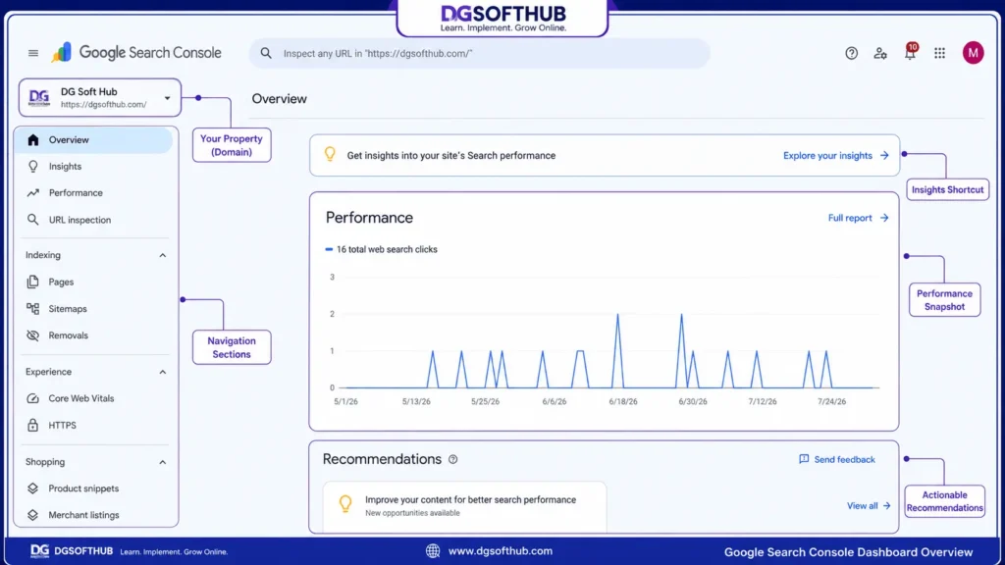Screen dimensions: 1005x565
Task: Click the Overview page heading
Action: click(x=280, y=99)
